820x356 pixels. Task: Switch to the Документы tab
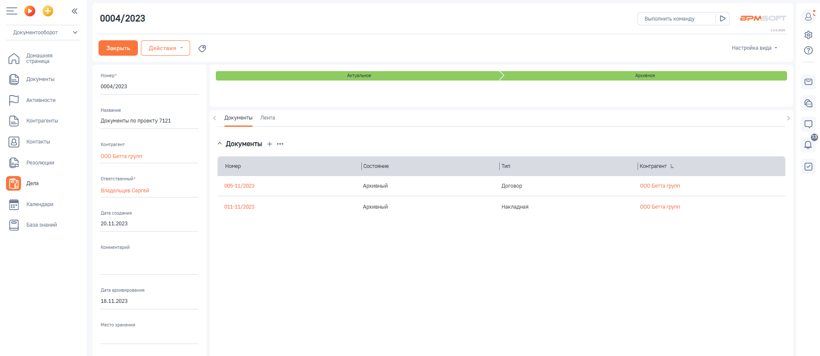point(239,118)
